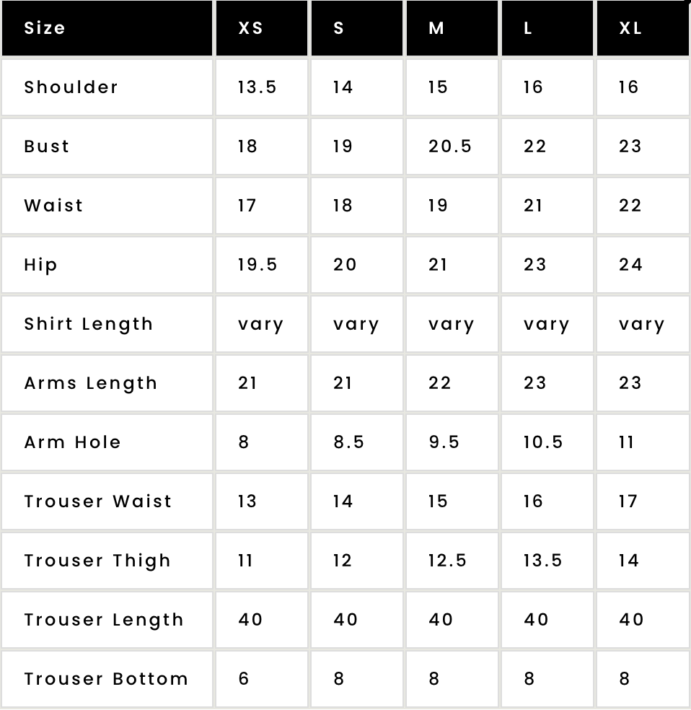Click the Shoulder row label
Screen dimensions: 691x710
click(x=71, y=87)
